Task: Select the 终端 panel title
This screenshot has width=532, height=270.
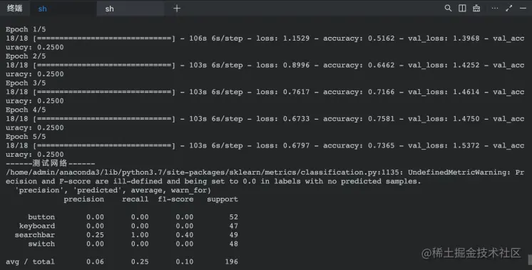Action: (x=14, y=9)
